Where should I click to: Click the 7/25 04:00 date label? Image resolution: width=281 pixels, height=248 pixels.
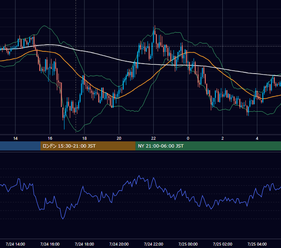point(257,244)
